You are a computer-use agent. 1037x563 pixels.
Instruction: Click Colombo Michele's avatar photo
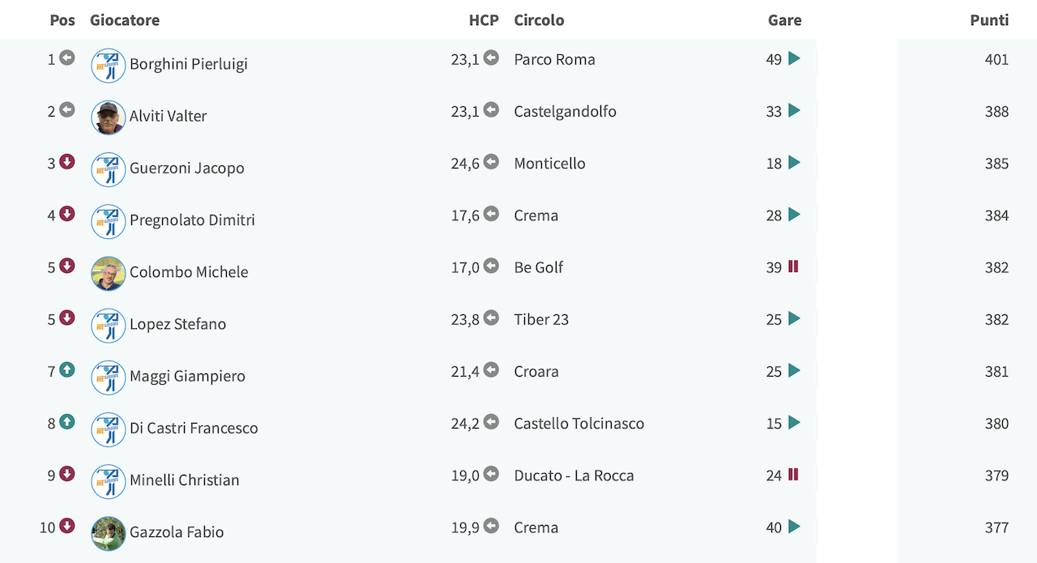[x=109, y=274]
